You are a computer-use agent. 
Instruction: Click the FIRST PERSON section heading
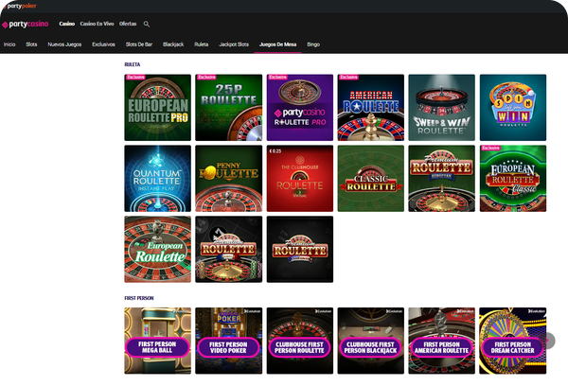click(139, 298)
